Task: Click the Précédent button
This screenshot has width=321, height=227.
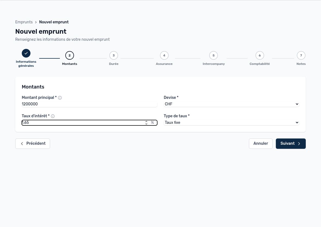Action: pos(33,144)
